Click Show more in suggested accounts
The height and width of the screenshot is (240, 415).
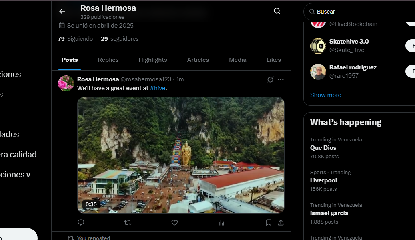tap(325, 95)
